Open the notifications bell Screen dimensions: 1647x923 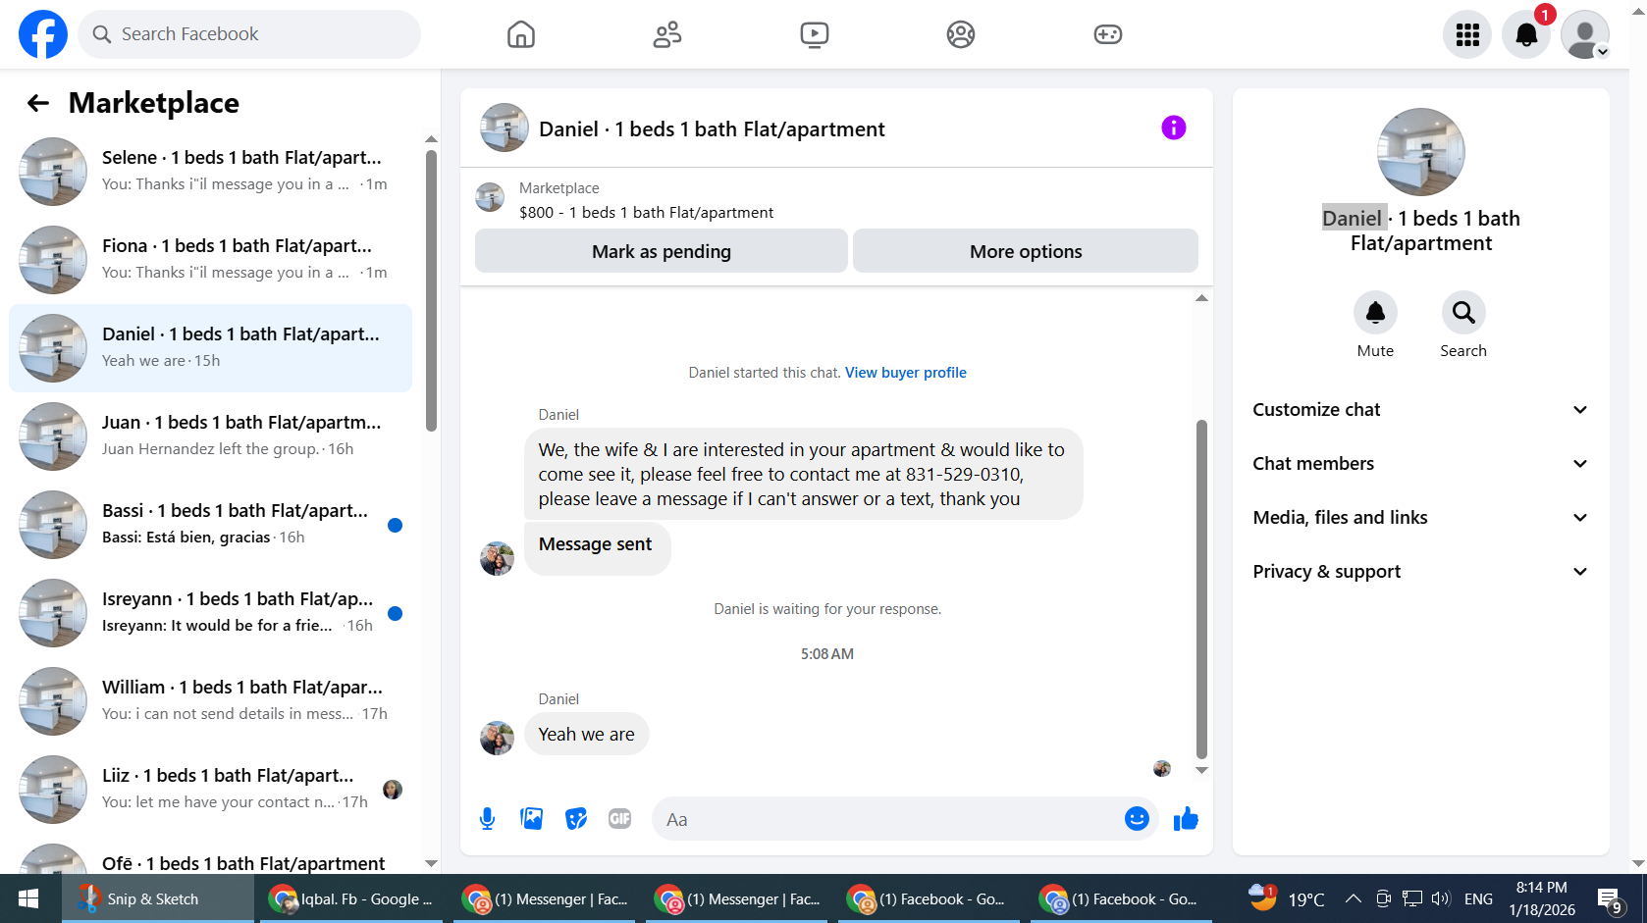point(1526,34)
